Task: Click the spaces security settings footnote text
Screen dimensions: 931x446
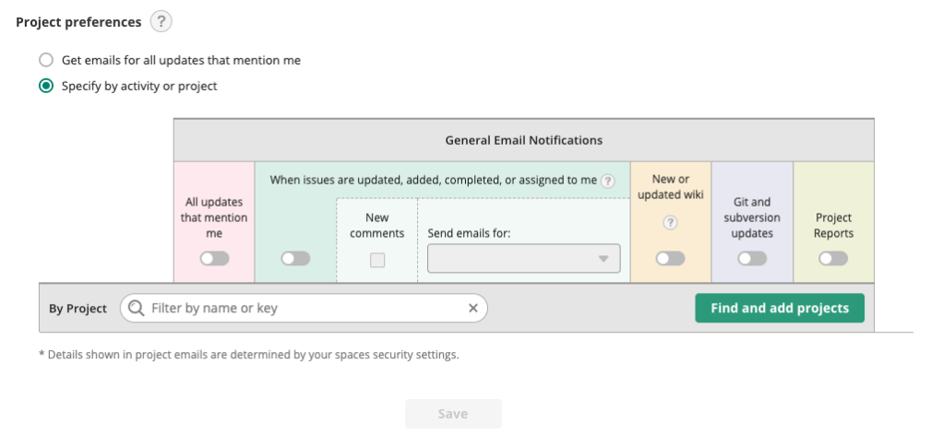Action: [x=249, y=355]
